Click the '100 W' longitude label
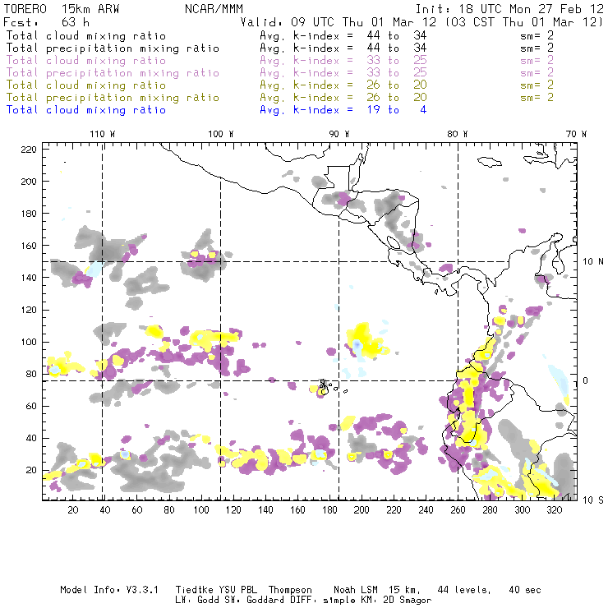This screenshot has height=608, width=608. point(221,134)
